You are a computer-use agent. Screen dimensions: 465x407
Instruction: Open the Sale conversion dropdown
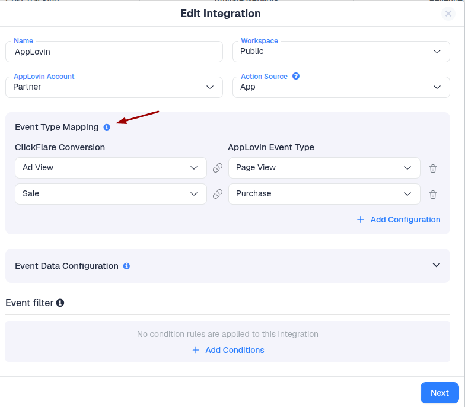pyautogui.click(x=111, y=194)
